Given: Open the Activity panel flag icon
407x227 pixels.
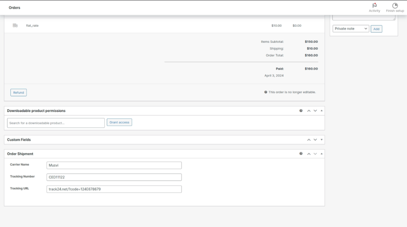Looking at the screenshot, I should point(374,5).
